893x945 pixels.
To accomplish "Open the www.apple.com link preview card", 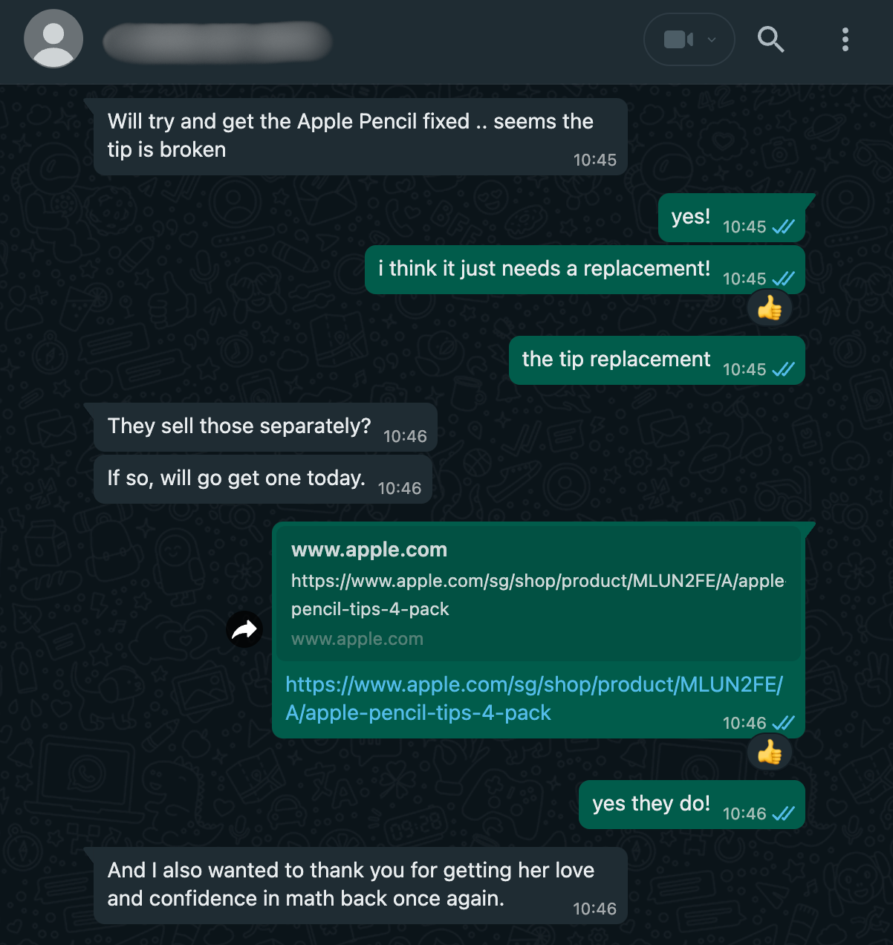I will point(538,593).
